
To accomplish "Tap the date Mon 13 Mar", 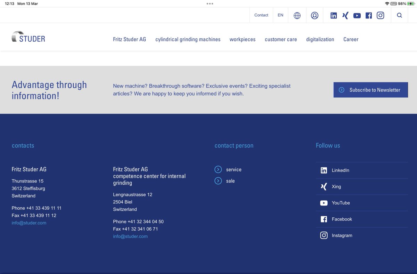I will point(27,3).
